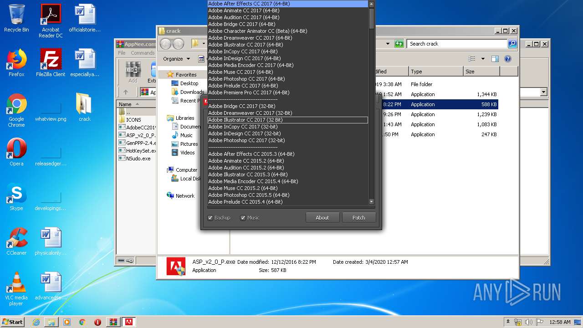This screenshot has height=328, width=583.
Task: Click WinRAR up-one-level arrow icon
Action: [x=126, y=92]
